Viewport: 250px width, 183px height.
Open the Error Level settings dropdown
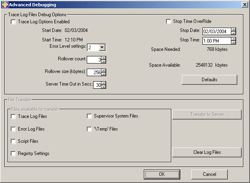102,47
